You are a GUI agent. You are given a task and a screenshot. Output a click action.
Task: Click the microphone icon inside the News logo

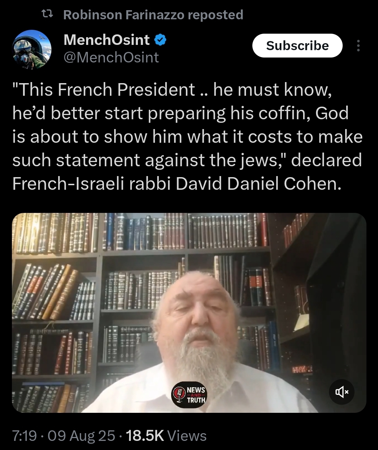(179, 394)
